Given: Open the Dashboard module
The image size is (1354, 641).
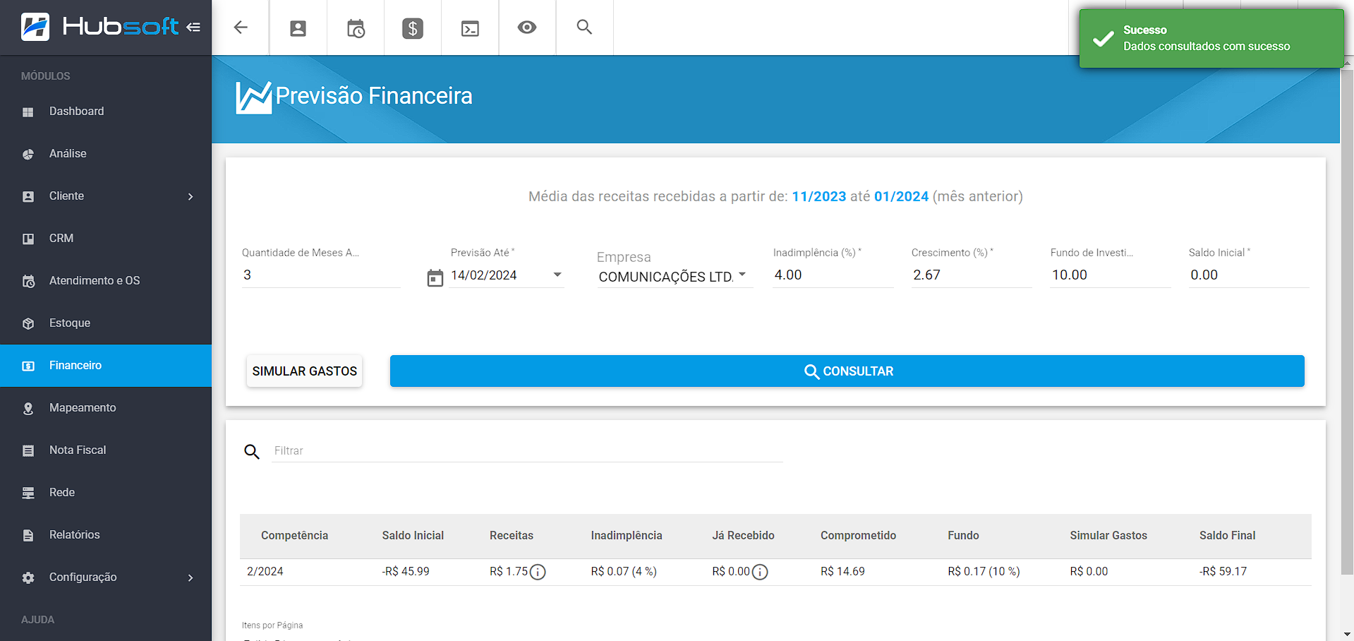Looking at the screenshot, I should [106, 112].
